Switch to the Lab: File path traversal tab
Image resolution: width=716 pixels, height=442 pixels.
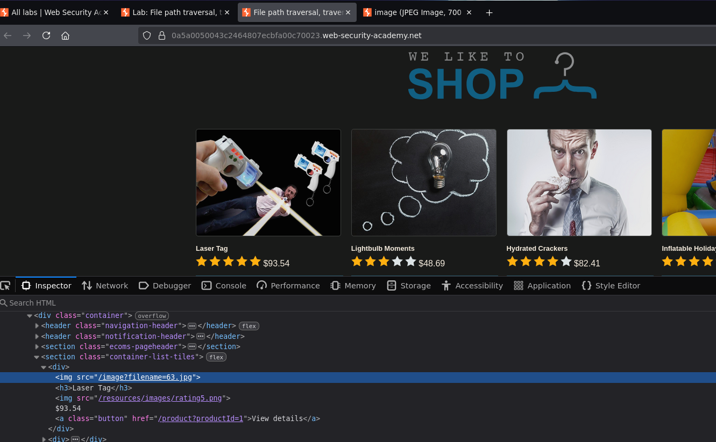click(176, 12)
